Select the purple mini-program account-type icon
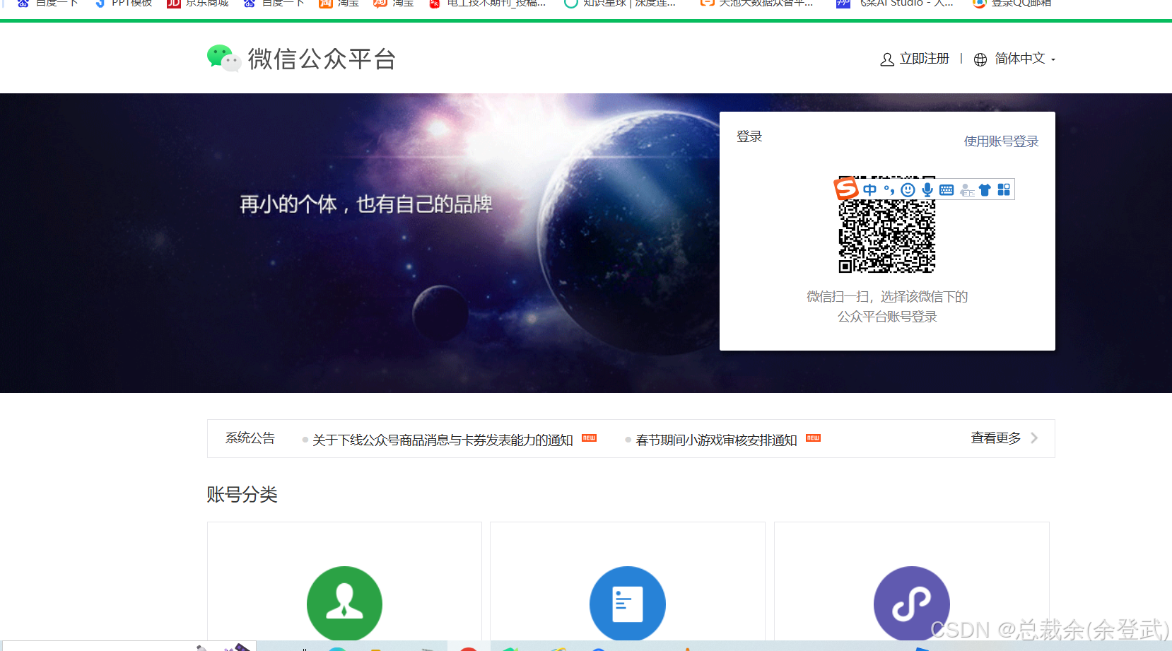The image size is (1172, 651). pyautogui.click(x=912, y=604)
